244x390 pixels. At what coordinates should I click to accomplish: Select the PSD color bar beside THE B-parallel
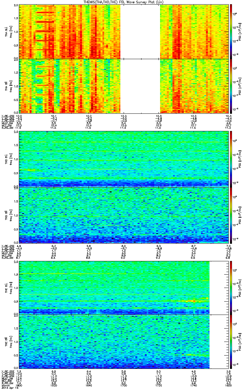click(x=231, y=342)
